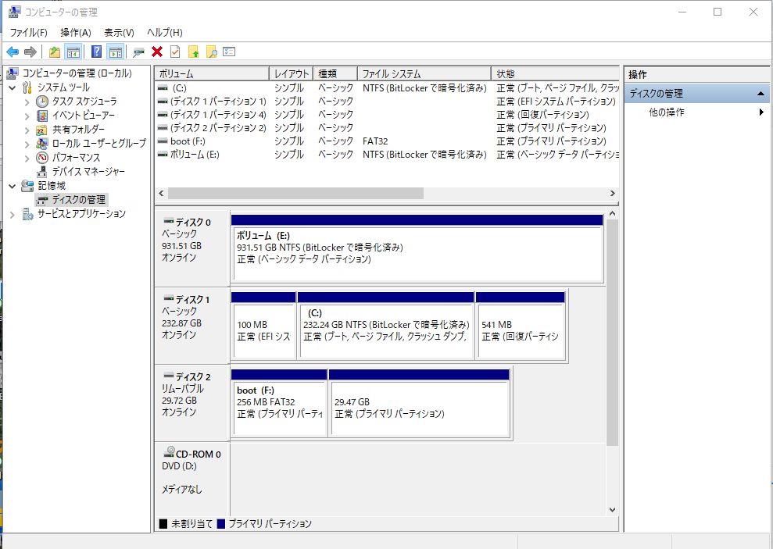
Task: Select デバイス マネージャー in the tree
Action: (88, 171)
